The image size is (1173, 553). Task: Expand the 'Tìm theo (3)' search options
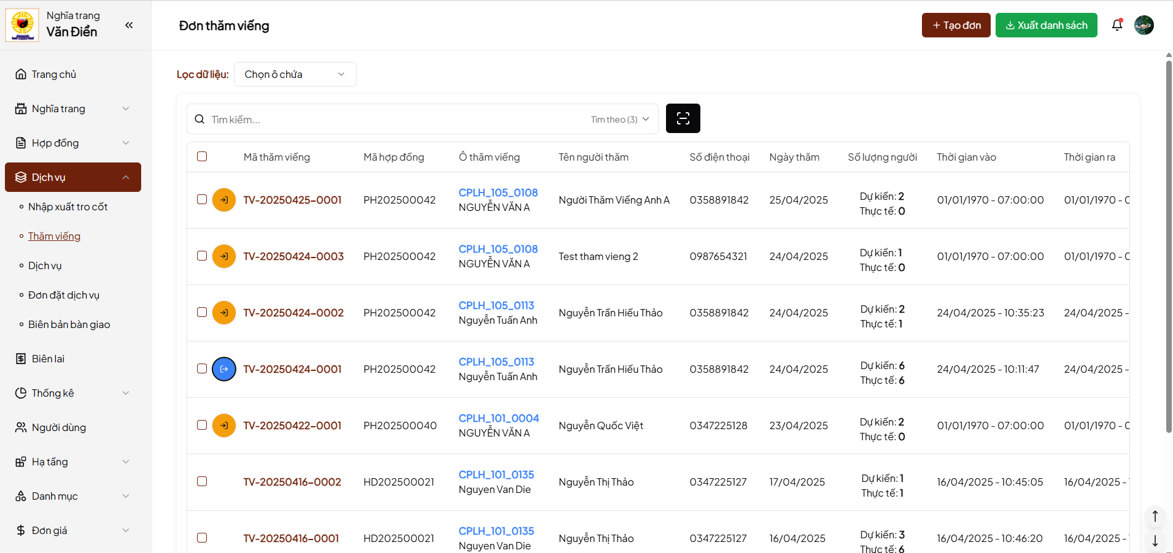619,119
